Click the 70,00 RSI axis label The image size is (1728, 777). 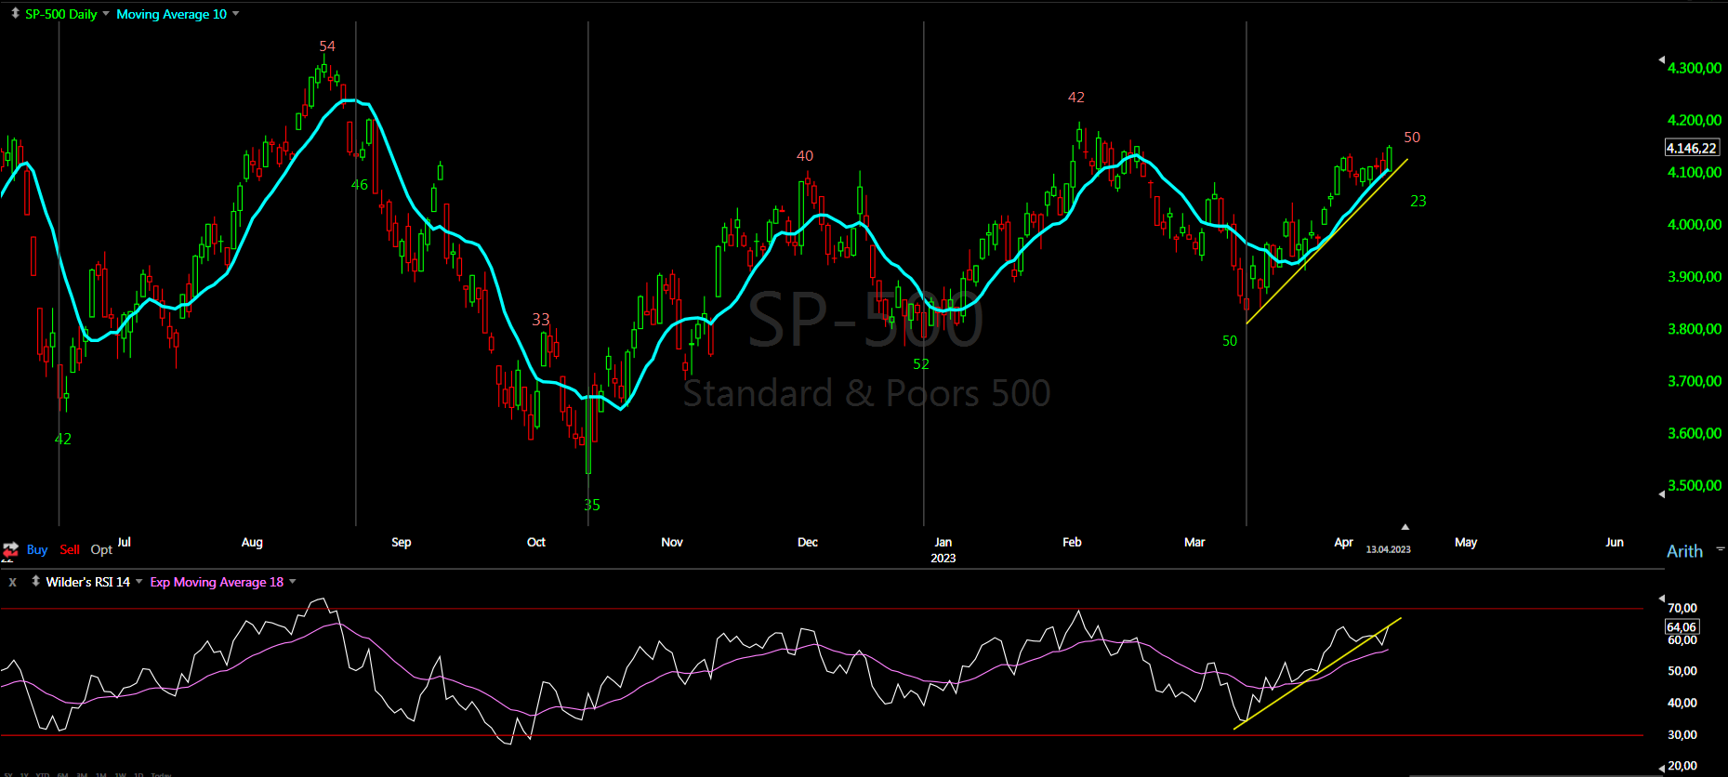tap(1682, 608)
